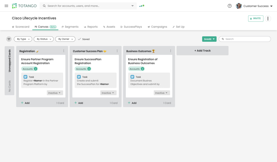Change Inactive status on Partner Program card
Viewport: 277px width, 162px height.
click(55, 93)
